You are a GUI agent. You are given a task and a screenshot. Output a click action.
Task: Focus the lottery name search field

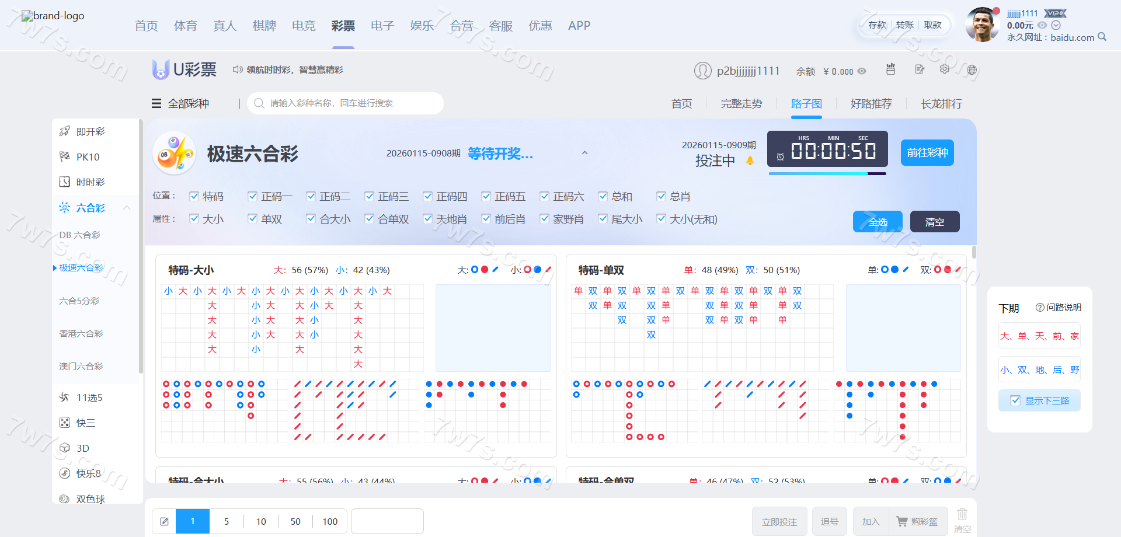[x=350, y=103]
